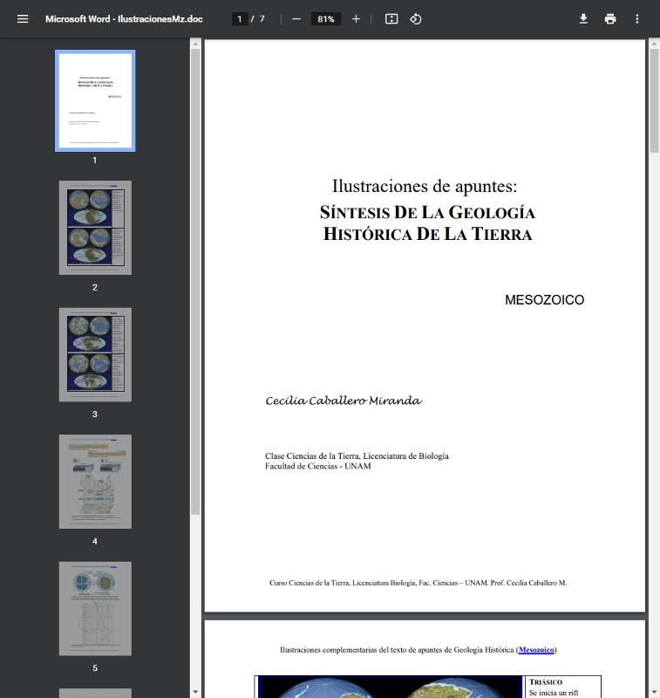
Task: Open the Mesozoico hyperlink
Action: coord(536,650)
